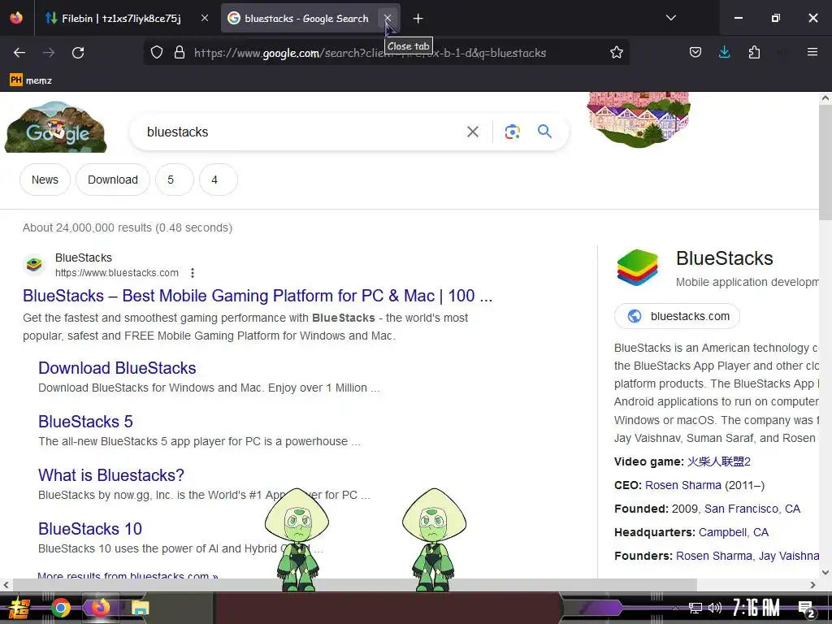Click the forward navigation arrow
832x624 pixels.
(x=49, y=53)
